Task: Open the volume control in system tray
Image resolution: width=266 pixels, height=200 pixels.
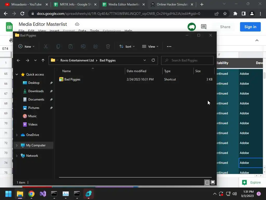Action: tap(235, 194)
